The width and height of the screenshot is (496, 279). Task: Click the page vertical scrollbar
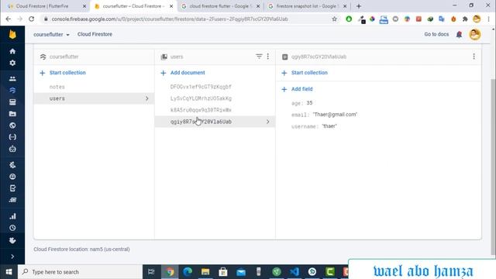point(493,166)
